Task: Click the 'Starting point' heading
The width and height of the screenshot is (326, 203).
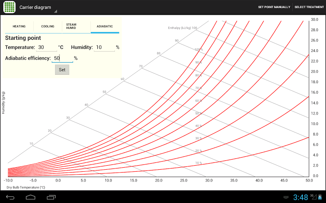Action: tap(23, 38)
